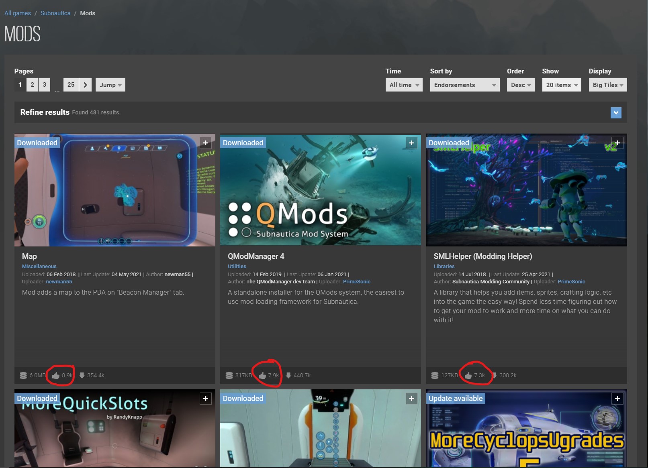This screenshot has height=468, width=648.
Task: Click Downloaded badge on Map tile
Action: tap(37, 143)
